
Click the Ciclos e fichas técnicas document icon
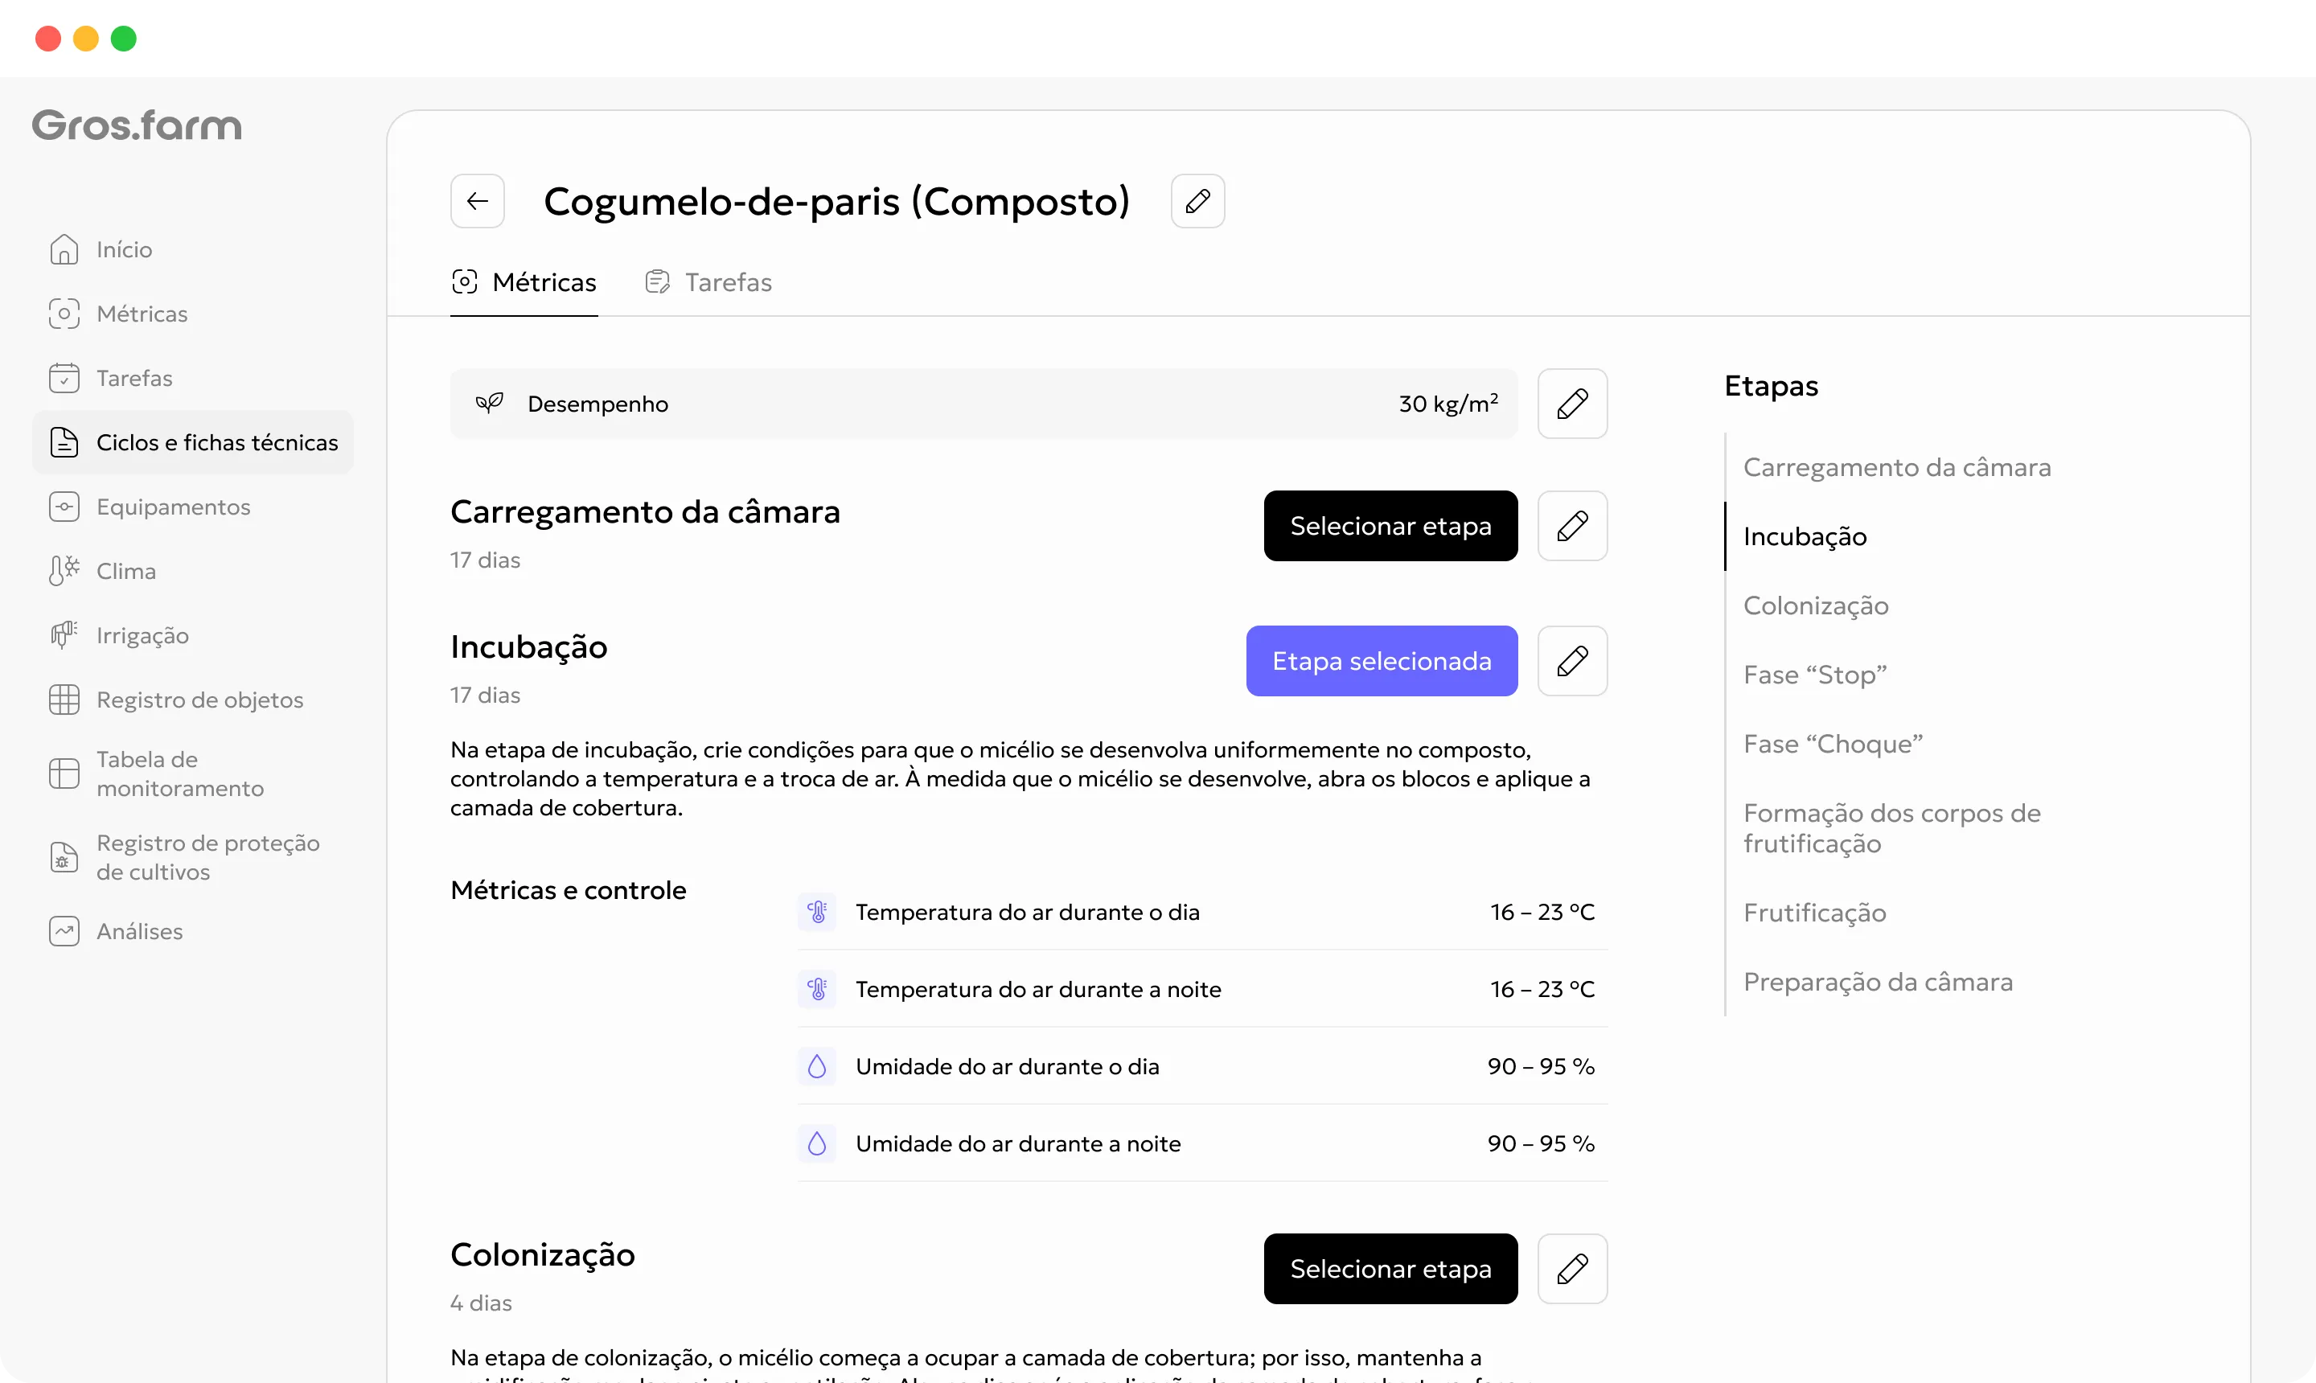coord(64,441)
